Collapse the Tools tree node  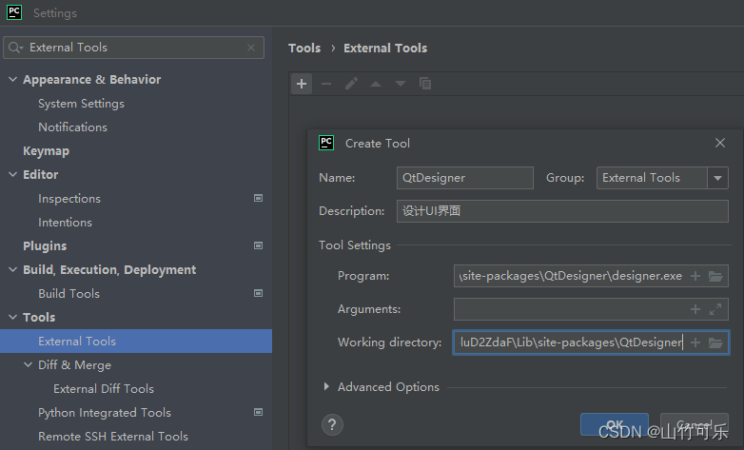tap(12, 317)
